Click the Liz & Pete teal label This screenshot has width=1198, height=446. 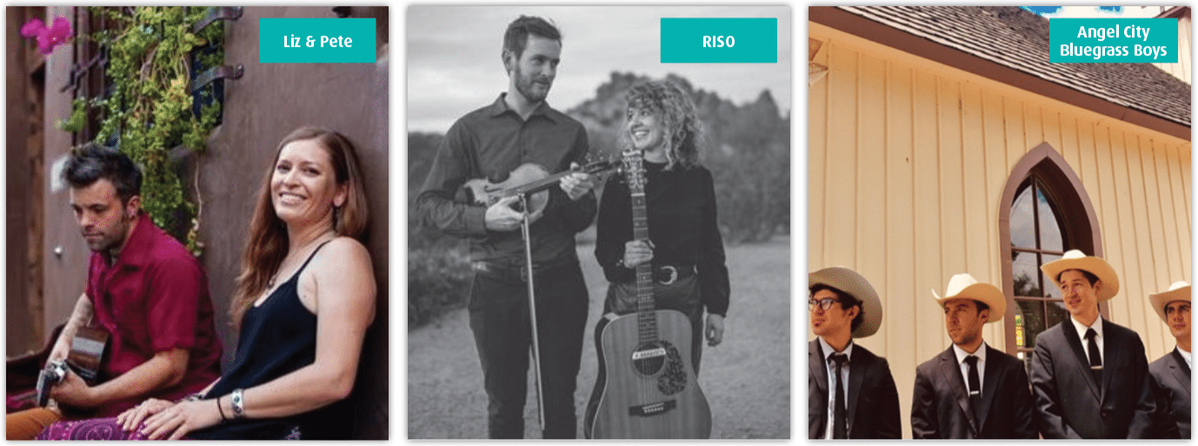(x=317, y=40)
